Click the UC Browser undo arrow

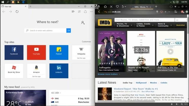pos(123,6)
